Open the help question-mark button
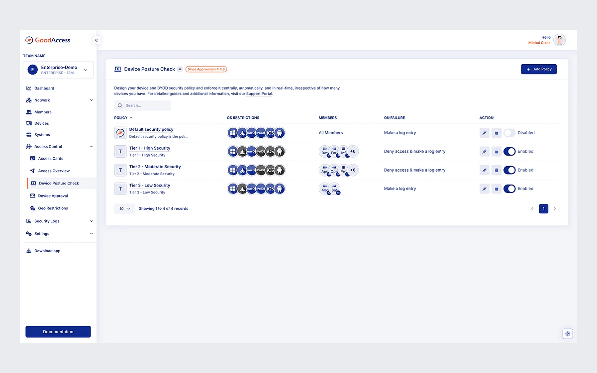This screenshot has width=597, height=373. coord(568,334)
